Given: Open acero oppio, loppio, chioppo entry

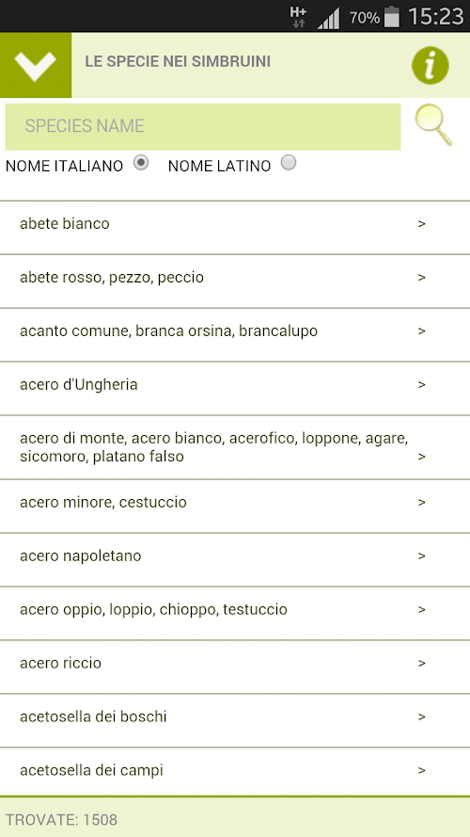Looking at the screenshot, I should (x=235, y=613).
